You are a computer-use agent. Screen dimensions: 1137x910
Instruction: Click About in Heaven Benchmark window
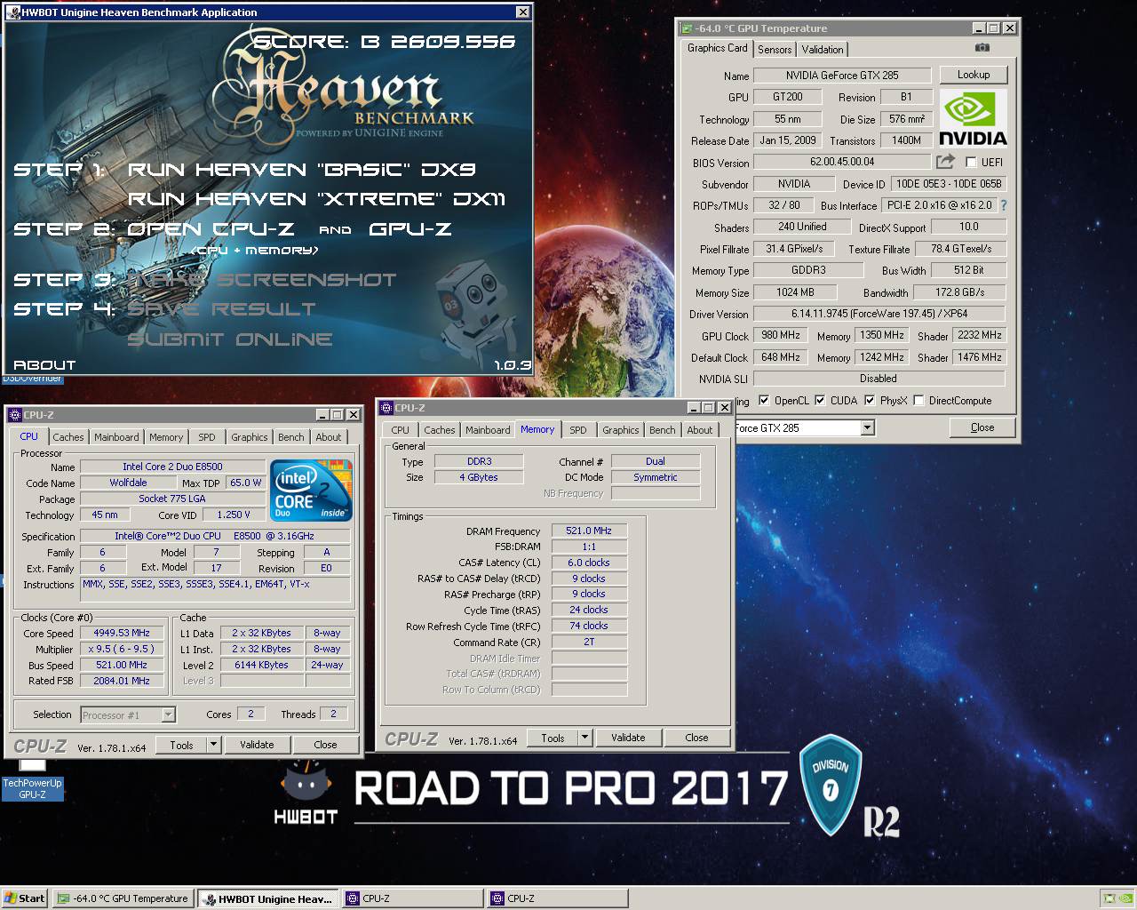(x=44, y=364)
